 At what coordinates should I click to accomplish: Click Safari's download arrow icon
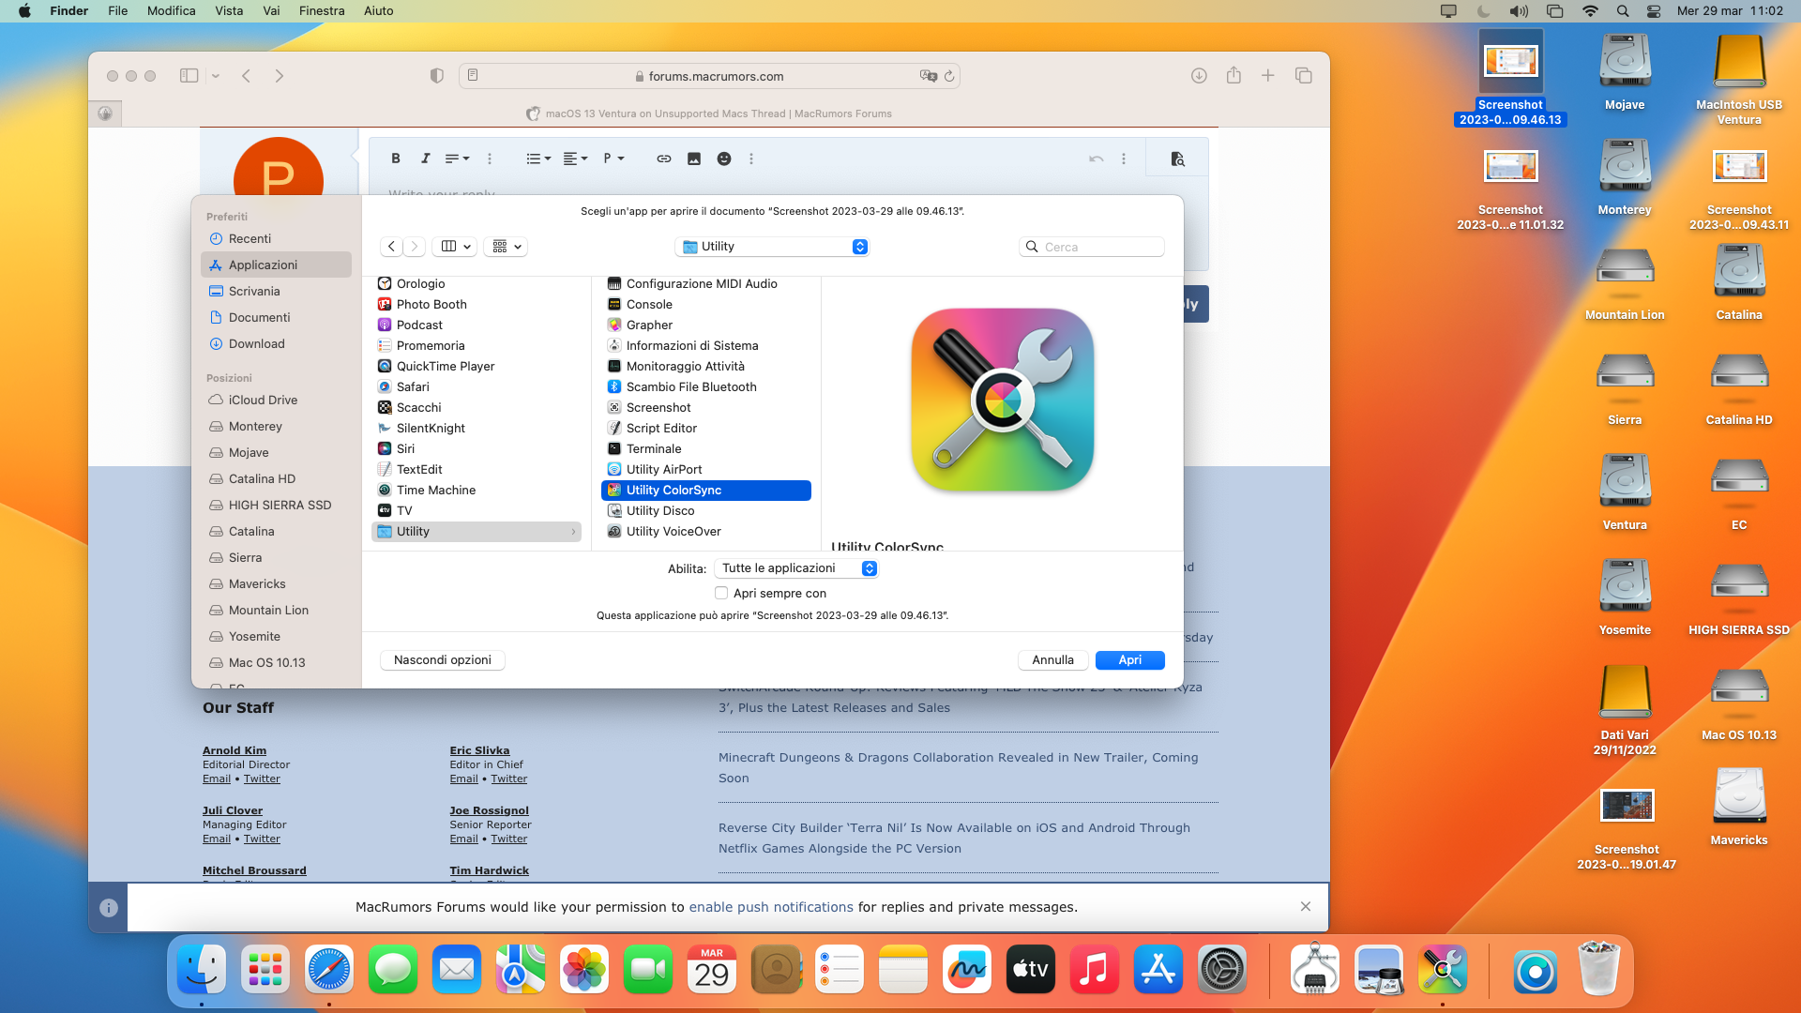(1199, 76)
